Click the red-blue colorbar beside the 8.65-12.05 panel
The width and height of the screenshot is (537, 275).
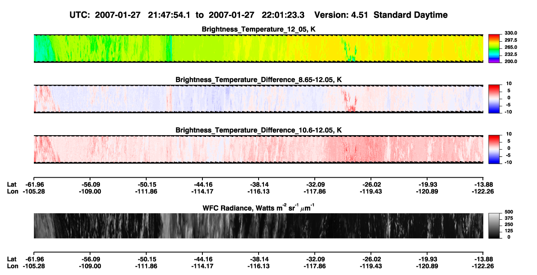(x=494, y=99)
